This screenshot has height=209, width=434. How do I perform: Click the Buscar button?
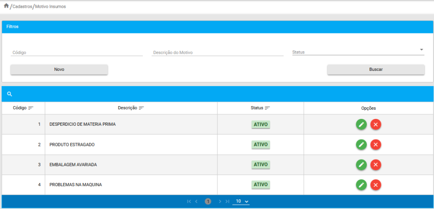[376, 70]
